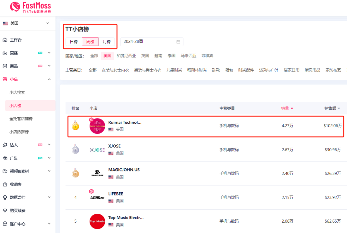Select category 居家日用

292,70
